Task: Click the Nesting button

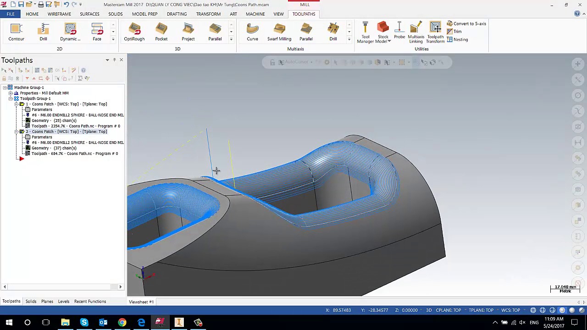Action: (x=457, y=39)
